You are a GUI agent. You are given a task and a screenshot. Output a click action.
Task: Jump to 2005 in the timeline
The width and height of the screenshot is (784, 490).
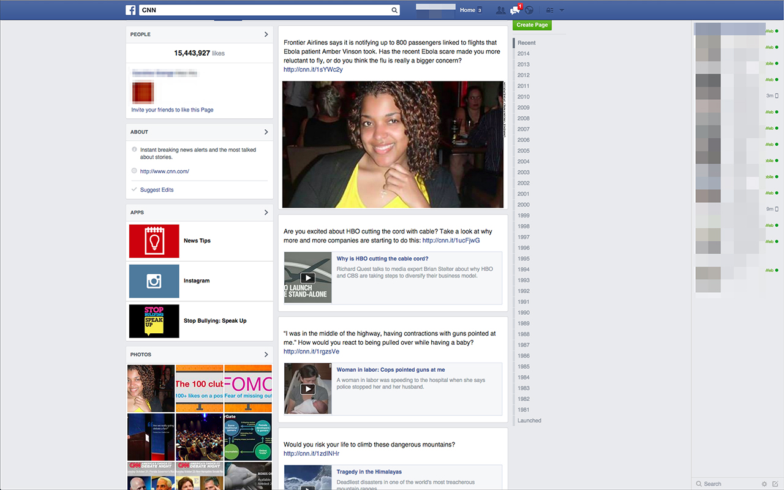pos(523,151)
